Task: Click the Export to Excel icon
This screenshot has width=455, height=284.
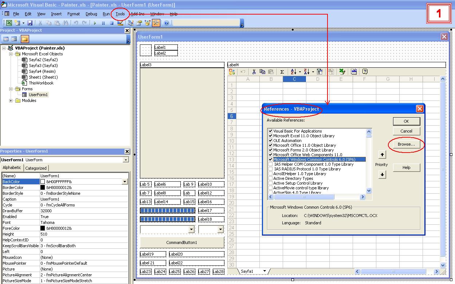Action: 343,72
